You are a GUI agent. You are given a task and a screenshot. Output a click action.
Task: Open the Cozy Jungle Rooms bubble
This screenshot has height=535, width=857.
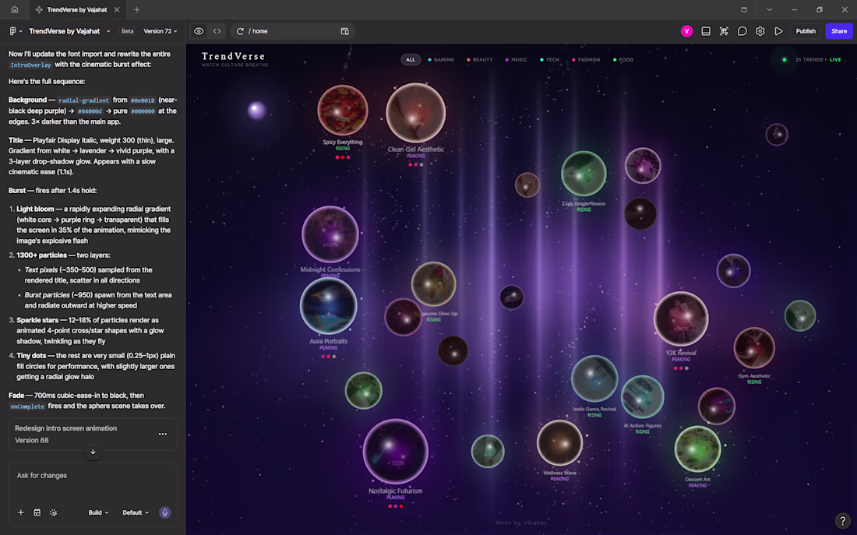pyautogui.click(x=584, y=174)
